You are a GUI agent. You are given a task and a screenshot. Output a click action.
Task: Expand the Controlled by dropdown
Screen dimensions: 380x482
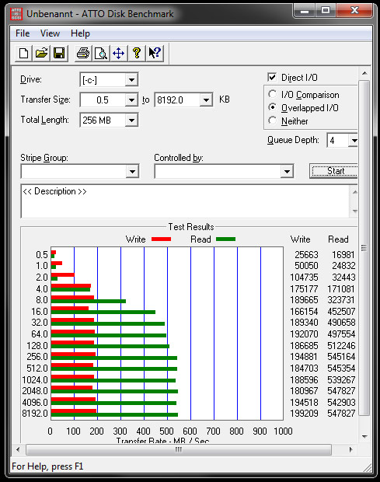[x=287, y=172]
